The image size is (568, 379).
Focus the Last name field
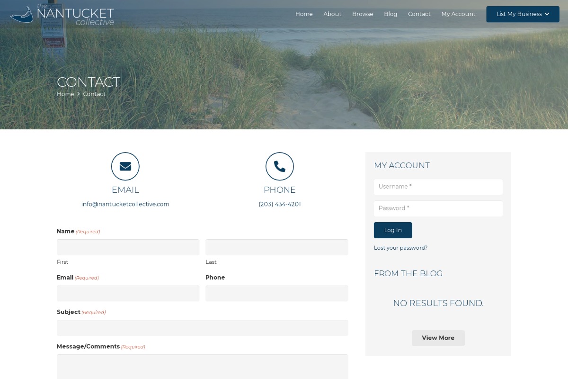(x=277, y=247)
